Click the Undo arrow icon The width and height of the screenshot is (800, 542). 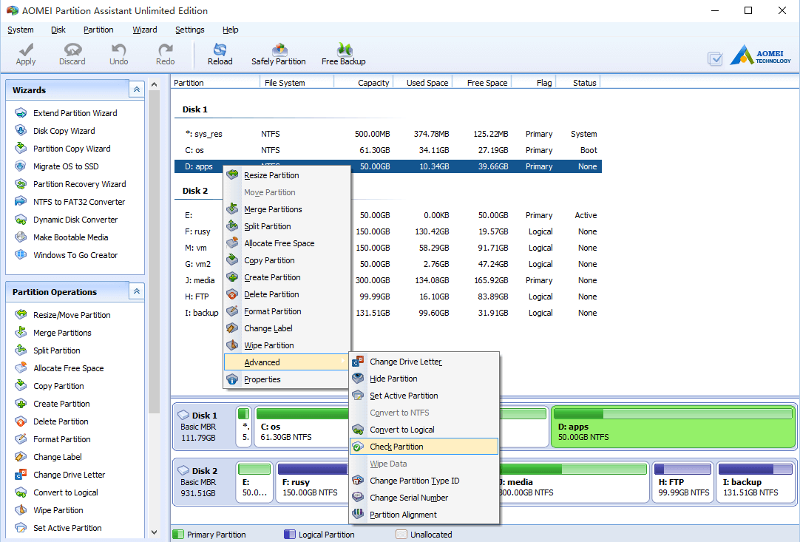click(x=118, y=50)
